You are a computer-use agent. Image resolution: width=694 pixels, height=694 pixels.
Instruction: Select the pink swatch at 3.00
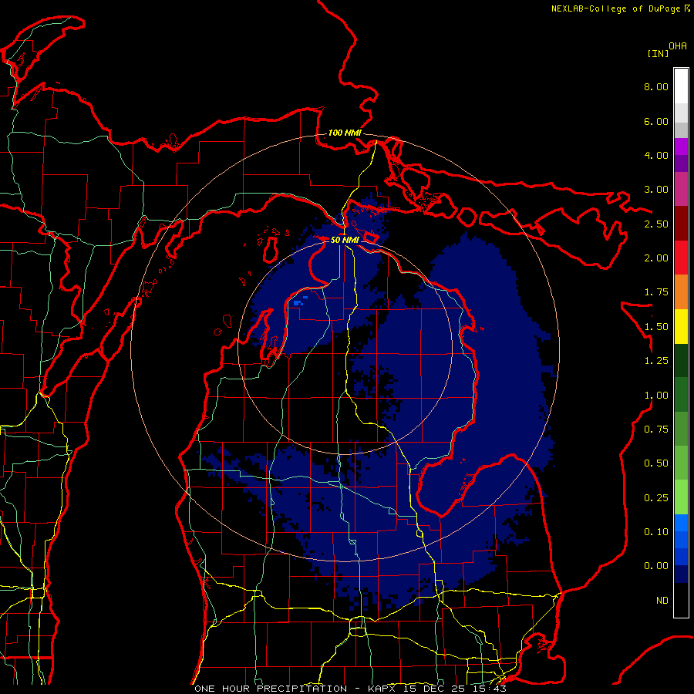click(681, 189)
